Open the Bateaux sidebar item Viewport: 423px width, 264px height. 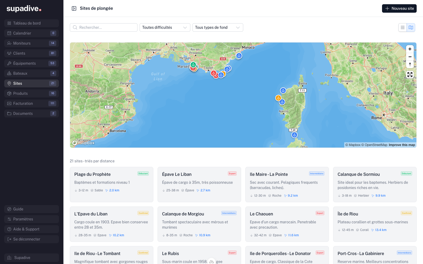[31, 73]
